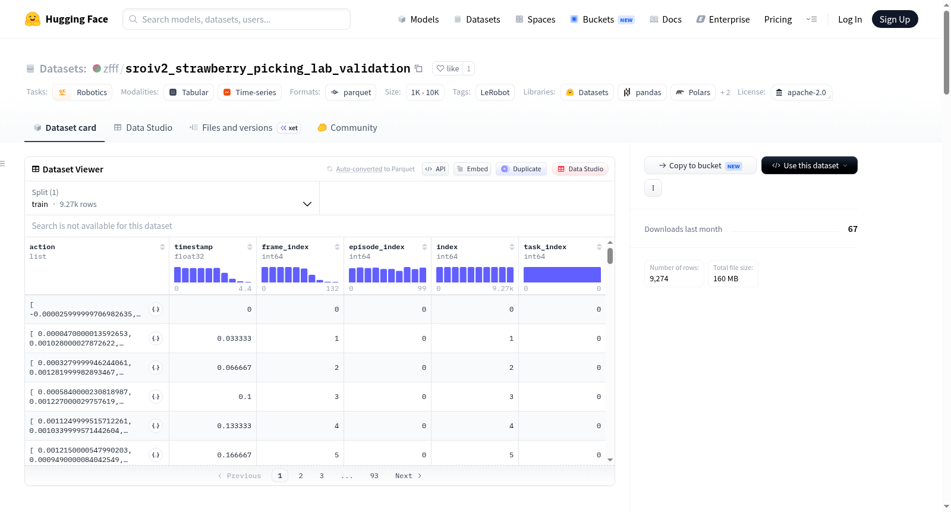The height and width of the screenshot is (512, 951).
Task: Click the apache-2.0 license tag
Action: pyautogui.click(x=801, y=92)
